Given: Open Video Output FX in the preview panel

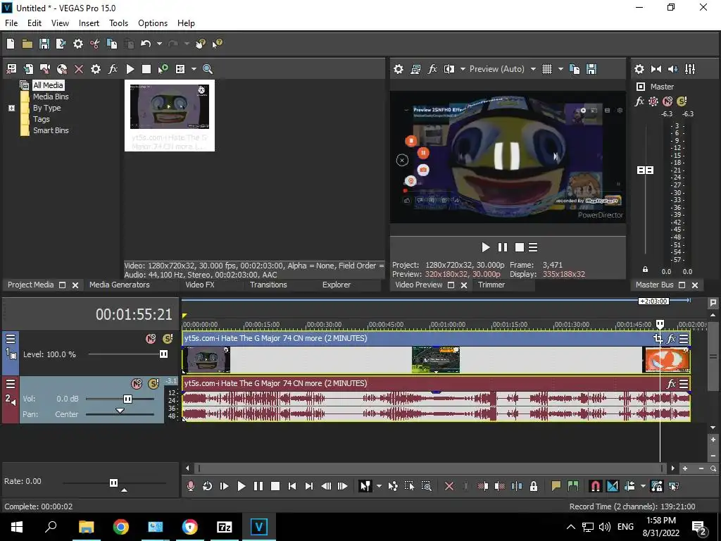Looking at the screenshot, I should [x=432, y=69].
